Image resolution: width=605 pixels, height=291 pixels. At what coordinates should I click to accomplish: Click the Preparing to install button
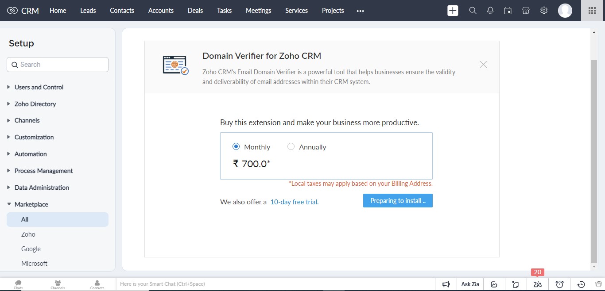click(398, 200)
